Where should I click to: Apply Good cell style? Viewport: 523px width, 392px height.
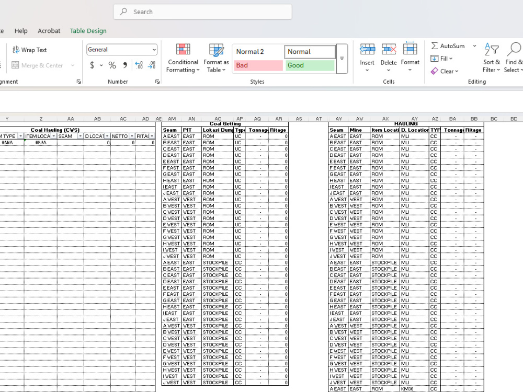coord(309,65)
